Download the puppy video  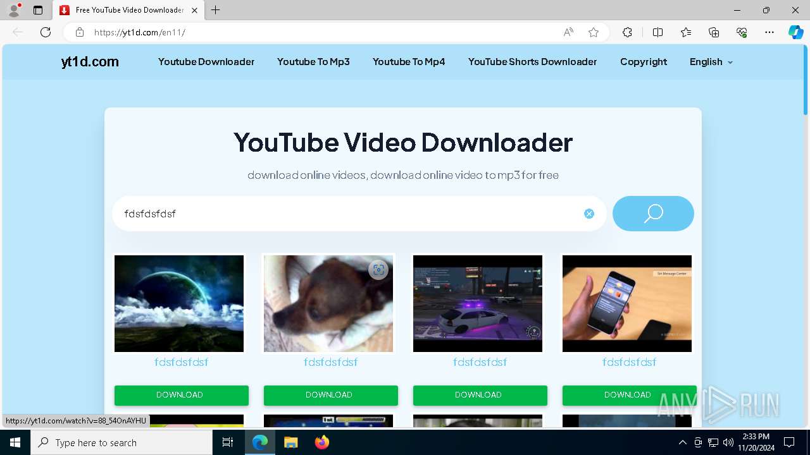(331, 395)
